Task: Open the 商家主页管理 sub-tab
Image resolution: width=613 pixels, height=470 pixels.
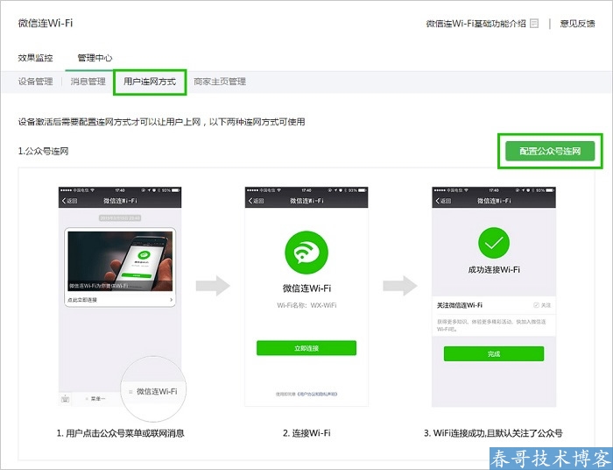Action: 220,82
